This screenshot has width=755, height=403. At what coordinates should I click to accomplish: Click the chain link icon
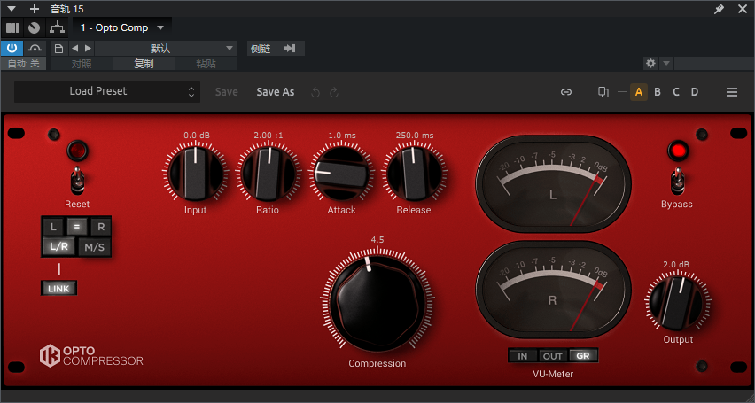point(566,92)
